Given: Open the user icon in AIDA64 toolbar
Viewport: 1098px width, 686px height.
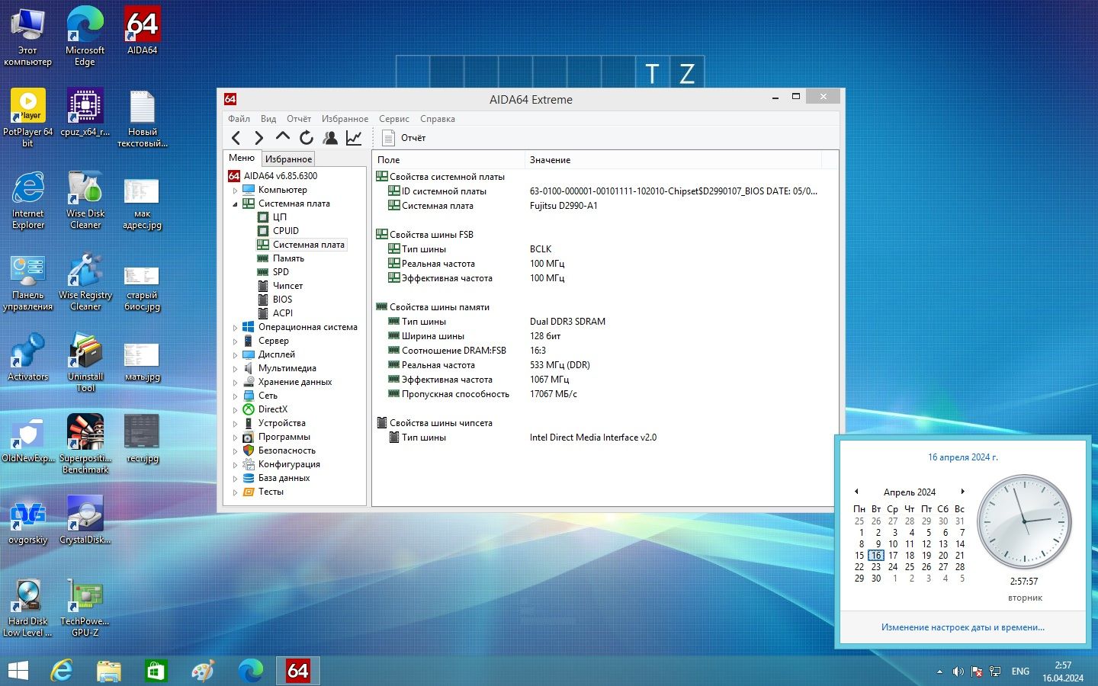Looking at the screenshot, I should (330, 138).
